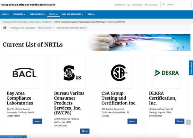Expand Employers and Regulators dropdown
193x138 pixels.
coord(23,28)
